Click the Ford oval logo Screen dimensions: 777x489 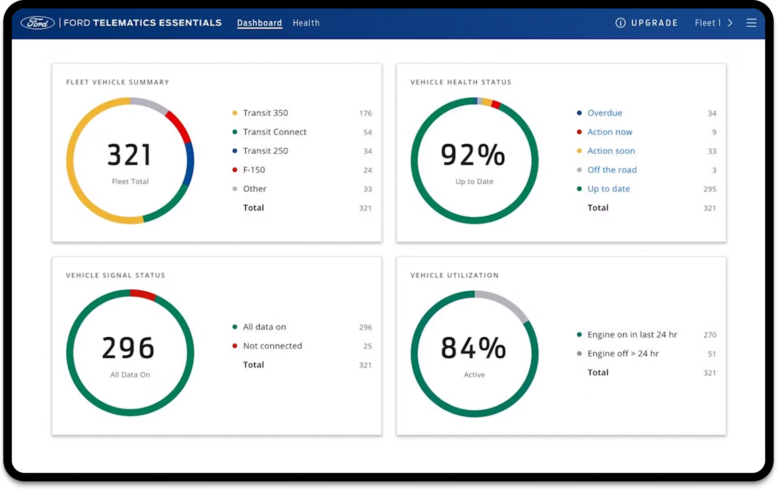click(x=38, y=23)
